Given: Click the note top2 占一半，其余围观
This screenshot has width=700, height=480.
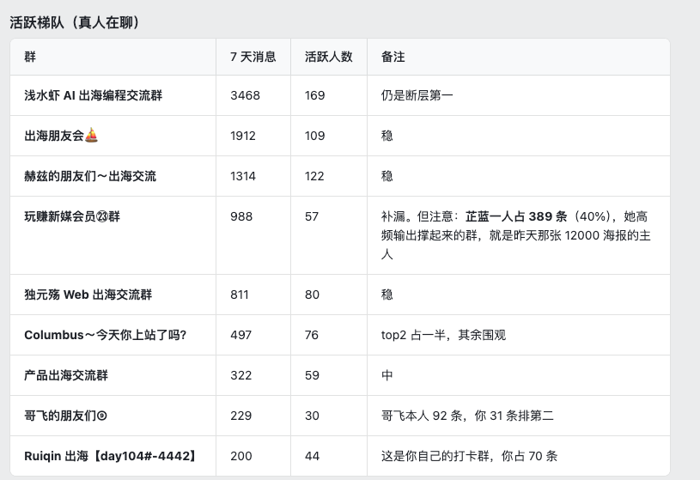Looking at the screenshot, I should click(443, 336).
